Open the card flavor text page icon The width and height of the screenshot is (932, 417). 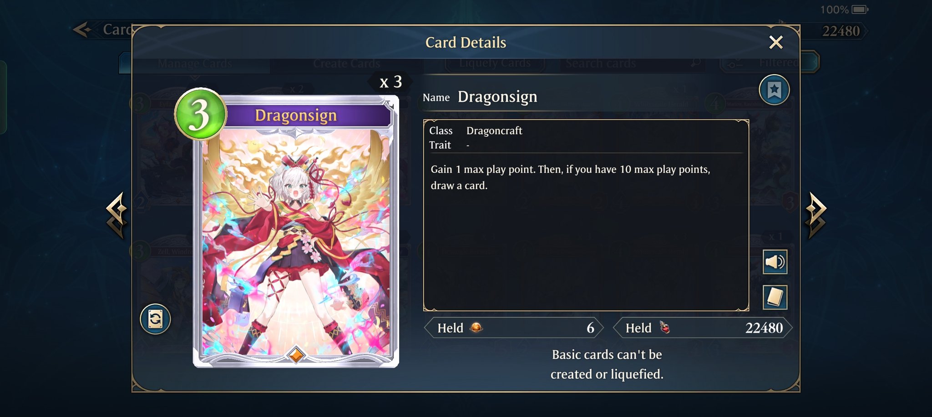pos(775,297)
